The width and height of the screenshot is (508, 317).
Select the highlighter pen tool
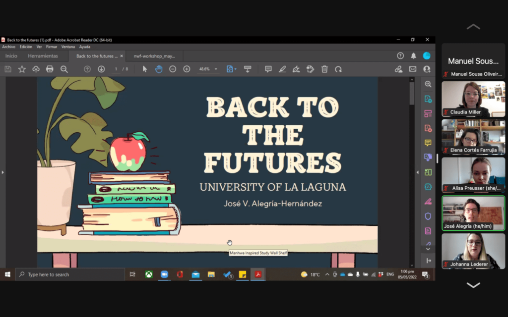coord(282,69)
